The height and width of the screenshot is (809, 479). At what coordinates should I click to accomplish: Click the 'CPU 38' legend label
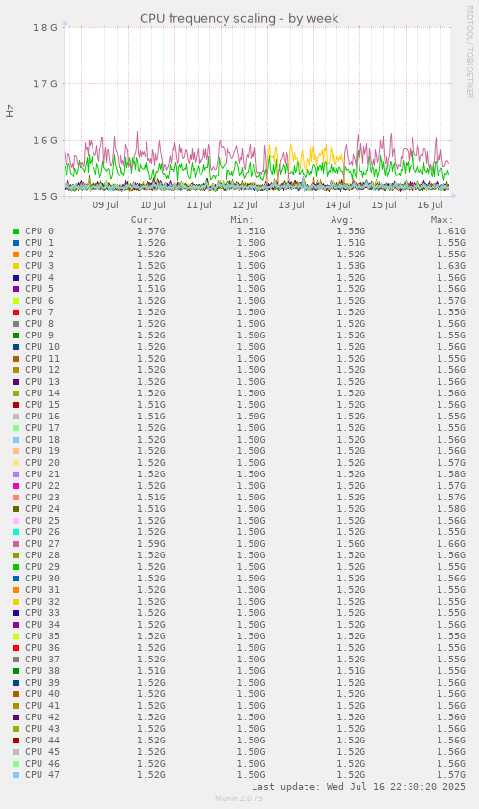point(42,671)
